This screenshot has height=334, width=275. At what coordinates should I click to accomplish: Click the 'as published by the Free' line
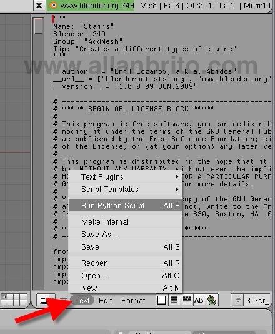[x=162, y=139]
